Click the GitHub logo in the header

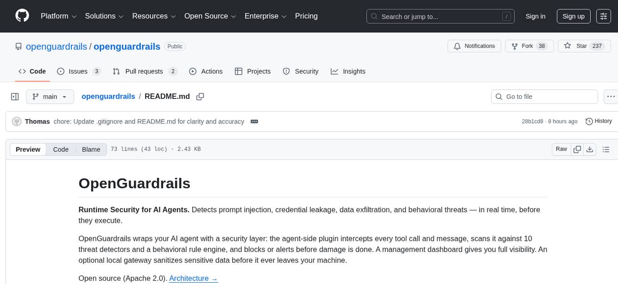(22, 15)
